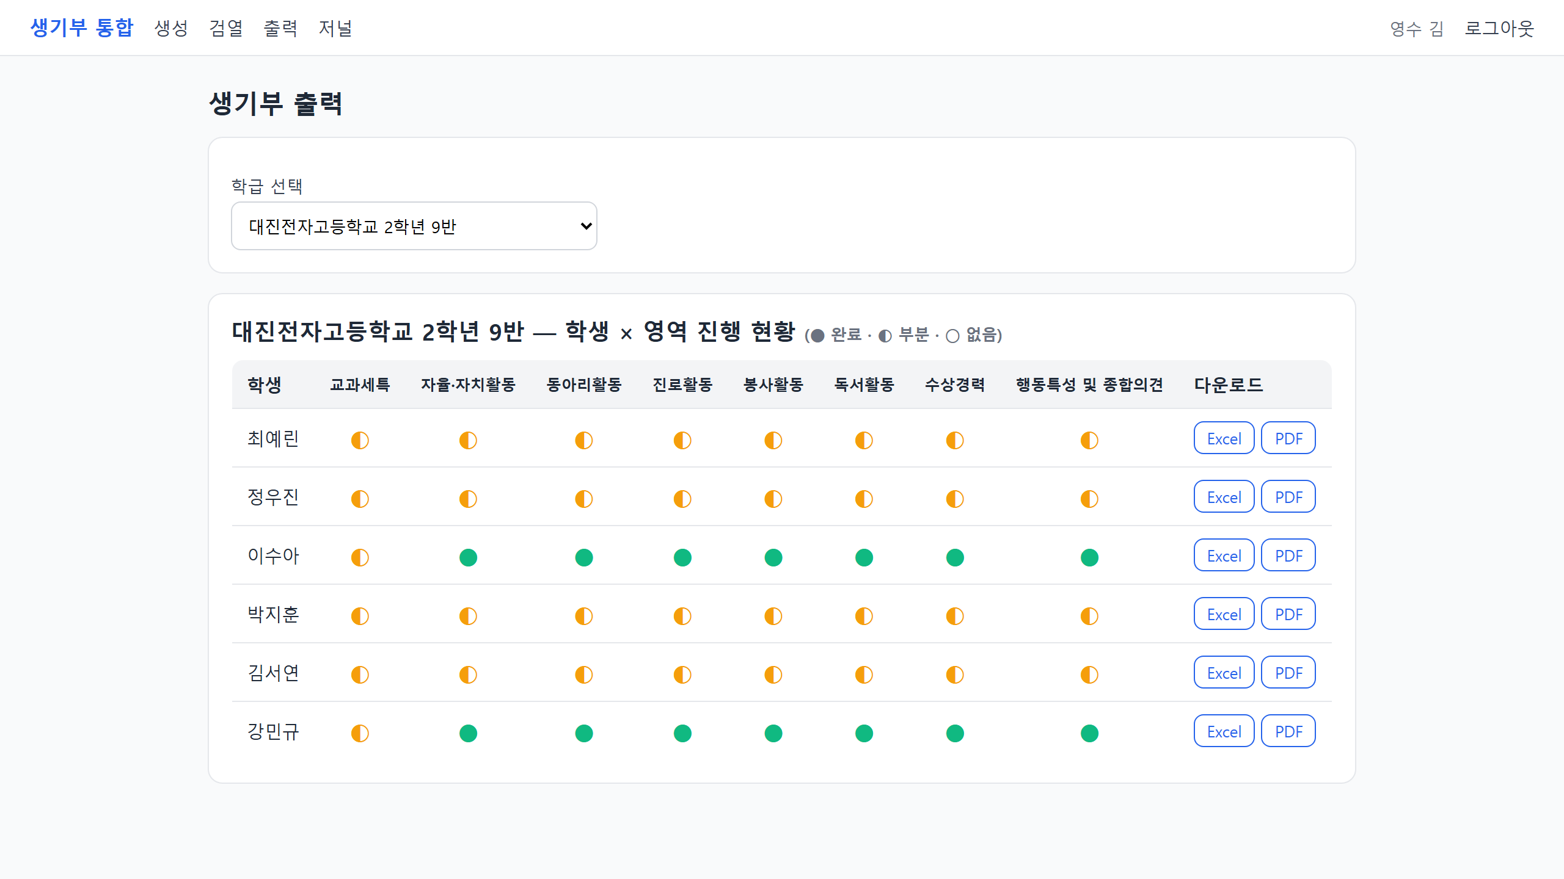Click 이수아 진로활동 complete status icon
Viewport: 1564px width, 879px height.
[x=682, y=557]
